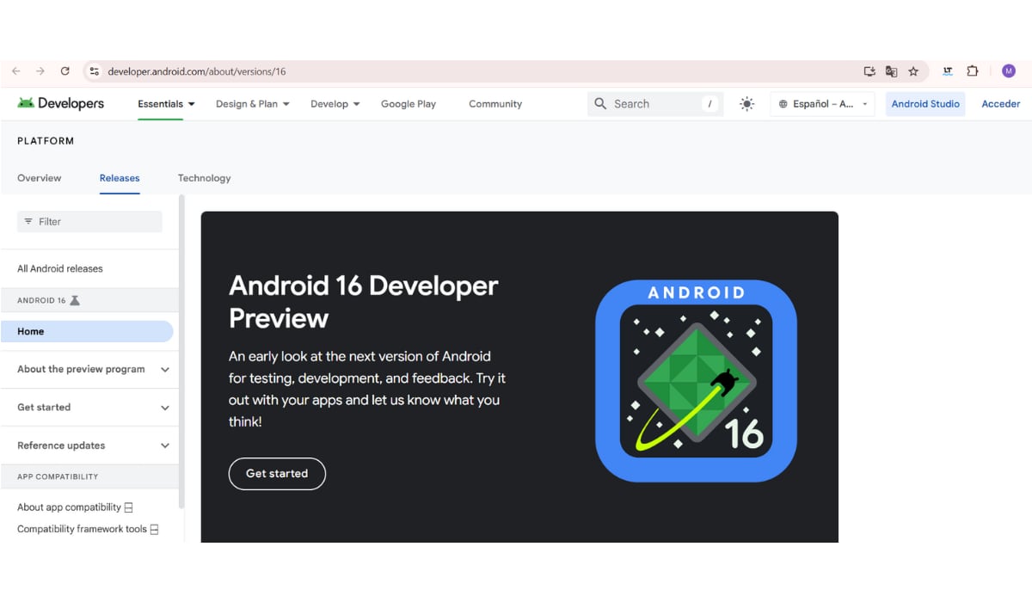Open the Design & Plan dropdown menu
Viewport: 1032px width, 602px height.
pyautogui.click(x=252, y=104)
